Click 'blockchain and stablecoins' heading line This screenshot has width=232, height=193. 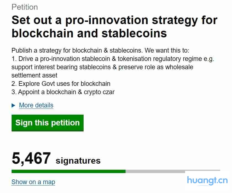89,33
